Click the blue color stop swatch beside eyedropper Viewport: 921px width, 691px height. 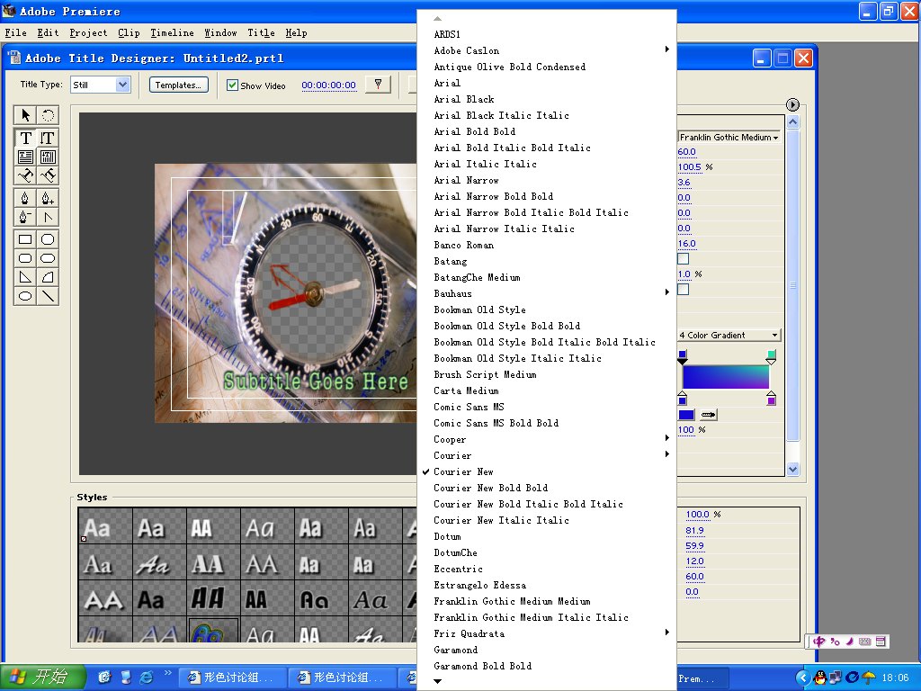686,415
